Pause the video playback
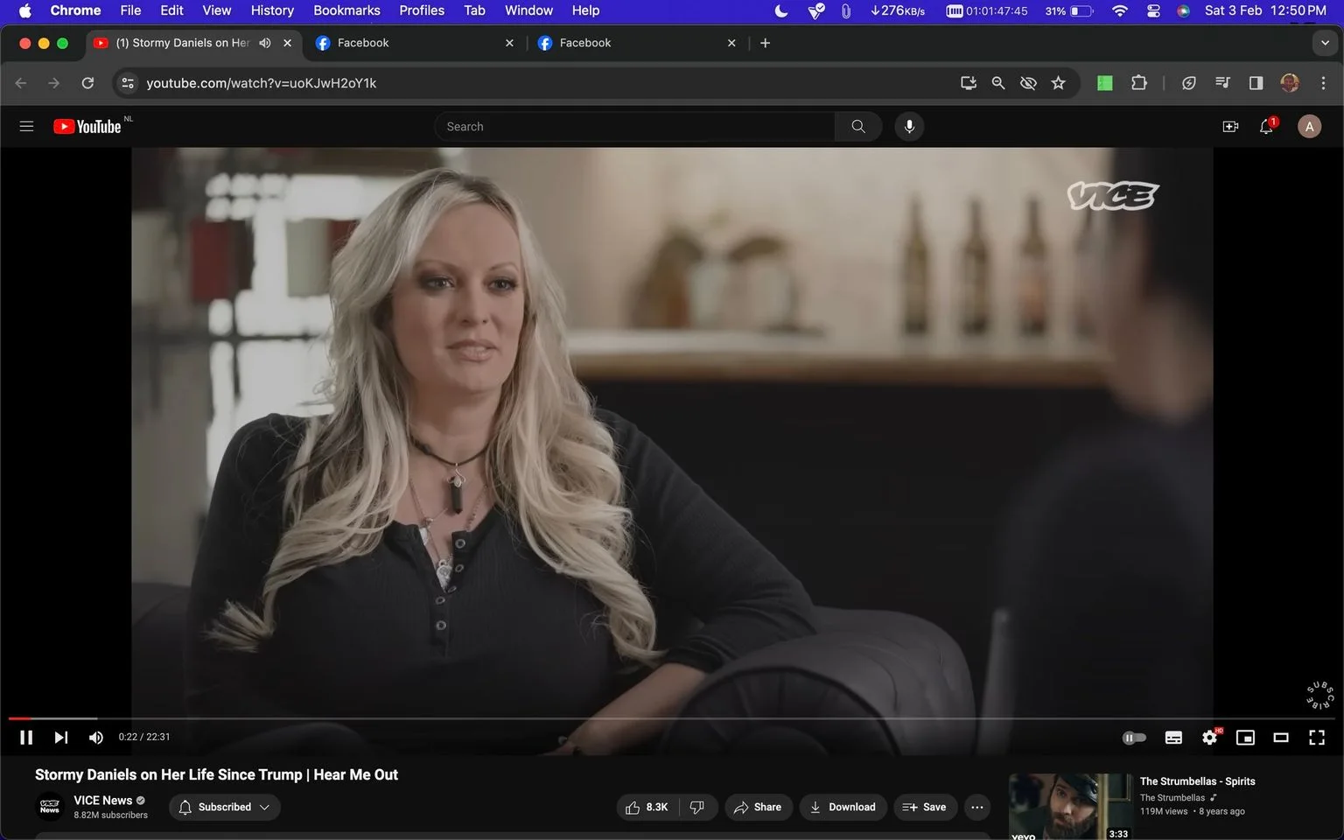This screenshot has height=840, width=1344. point(26,738)
